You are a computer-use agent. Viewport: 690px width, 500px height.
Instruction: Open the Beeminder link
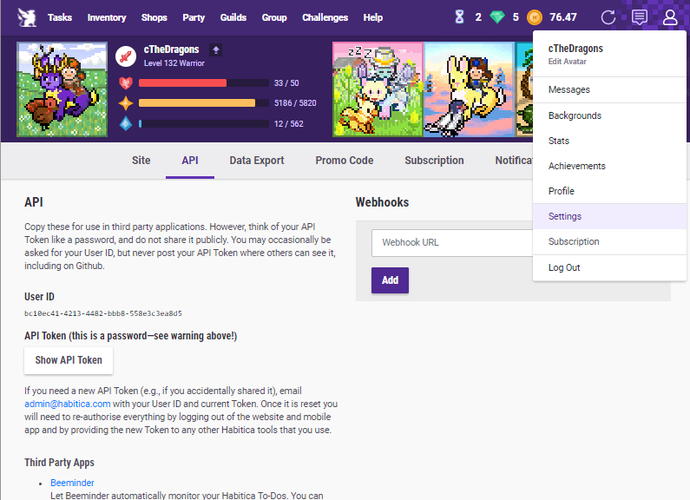click(x=72, y=483)
